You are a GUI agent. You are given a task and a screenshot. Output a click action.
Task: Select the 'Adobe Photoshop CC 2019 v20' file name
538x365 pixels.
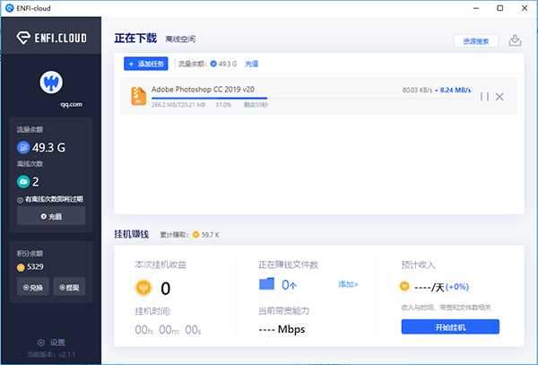point(203,90)
